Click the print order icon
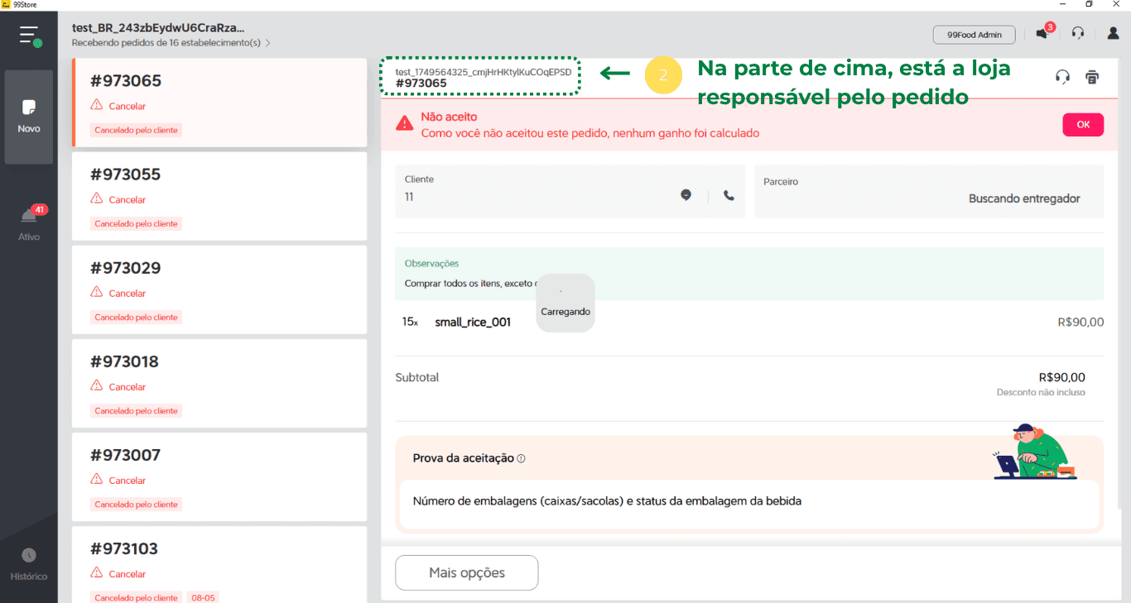Screen dimensions: 1131x603 (x=1092, y=78)
